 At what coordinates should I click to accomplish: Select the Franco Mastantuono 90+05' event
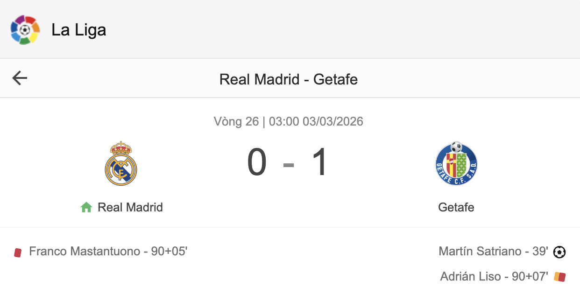pyautogui.click(x=108, y=252)
